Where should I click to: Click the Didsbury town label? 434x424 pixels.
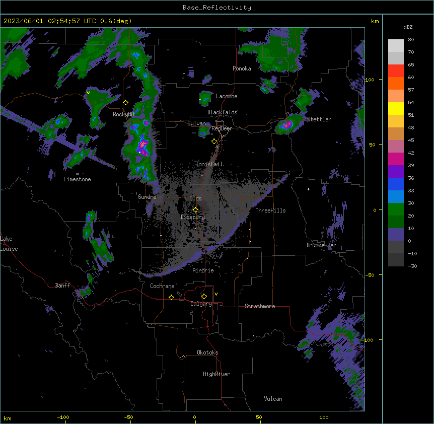(192, 217)
